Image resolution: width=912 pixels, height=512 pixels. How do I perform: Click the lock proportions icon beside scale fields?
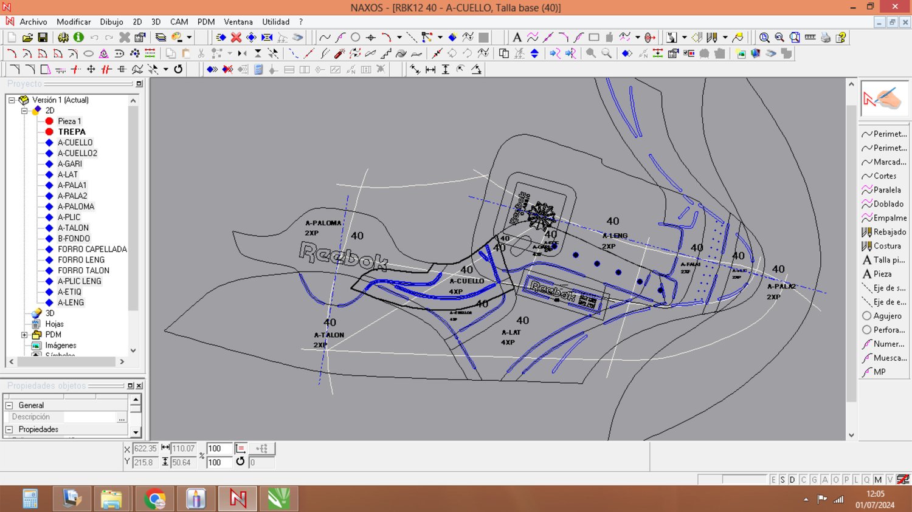click(240, 449)
